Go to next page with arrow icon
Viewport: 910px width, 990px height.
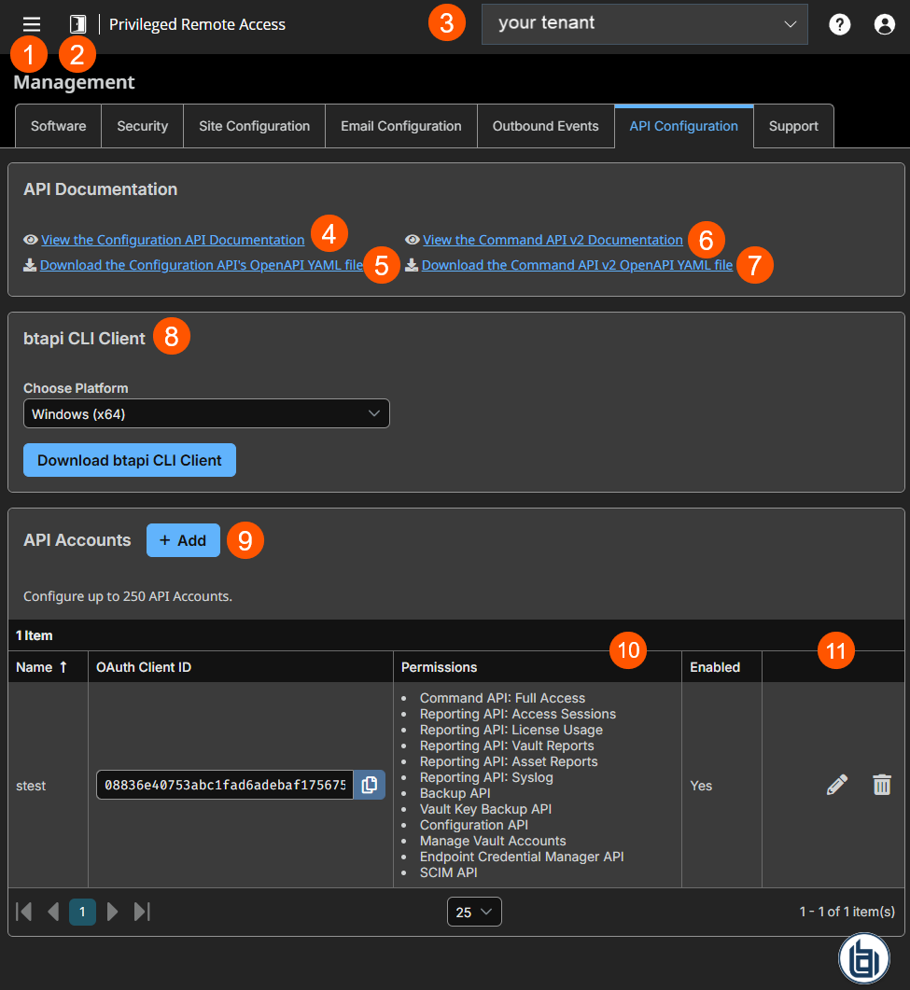point(112,912)
